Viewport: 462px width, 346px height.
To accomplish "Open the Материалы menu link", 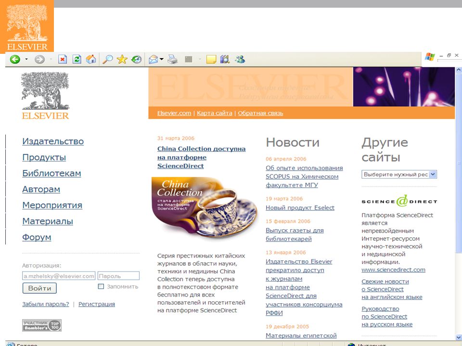I will (48, 221).
